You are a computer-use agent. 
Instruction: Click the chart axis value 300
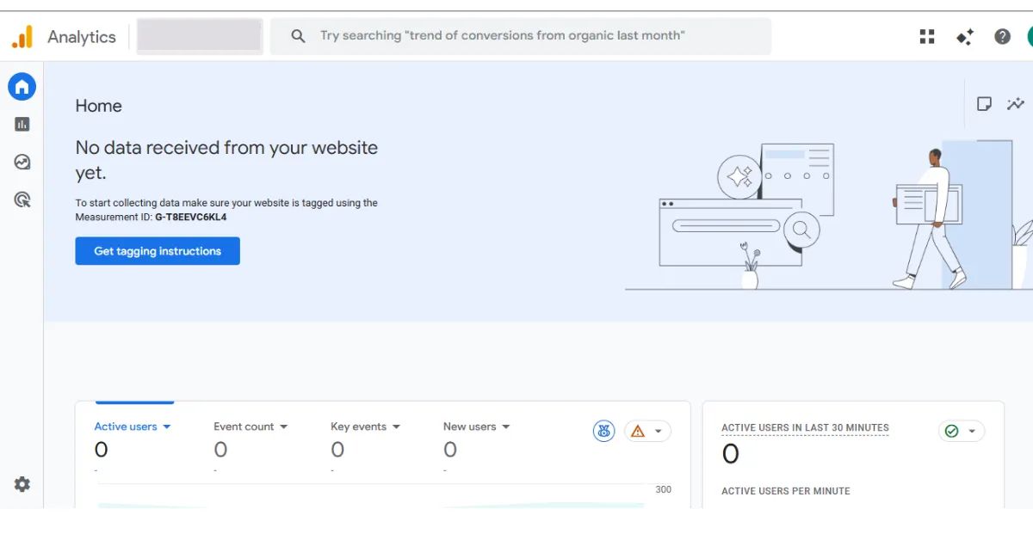pos(663,489)
